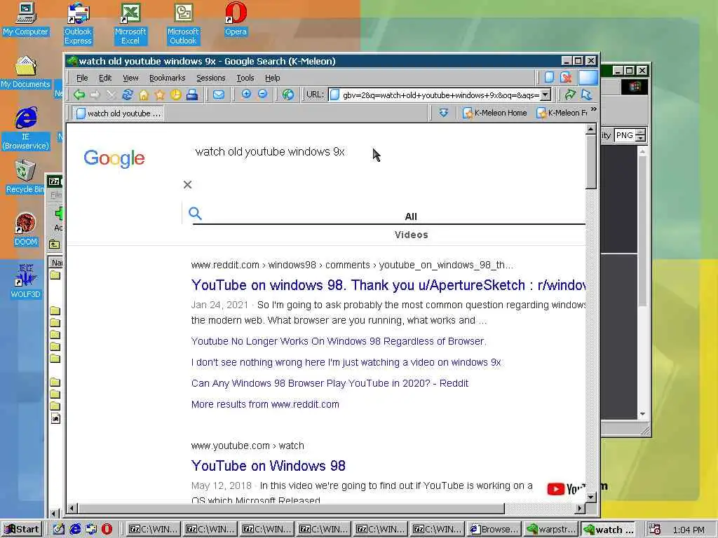The image size is (718, 538).
Task: Click the grey Forward arrow in toolbar
Action: pyautogui.click(x=95, y=95)
